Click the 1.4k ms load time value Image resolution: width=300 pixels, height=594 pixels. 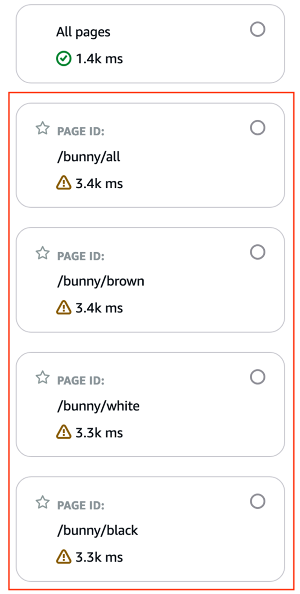tap(99, 59)
